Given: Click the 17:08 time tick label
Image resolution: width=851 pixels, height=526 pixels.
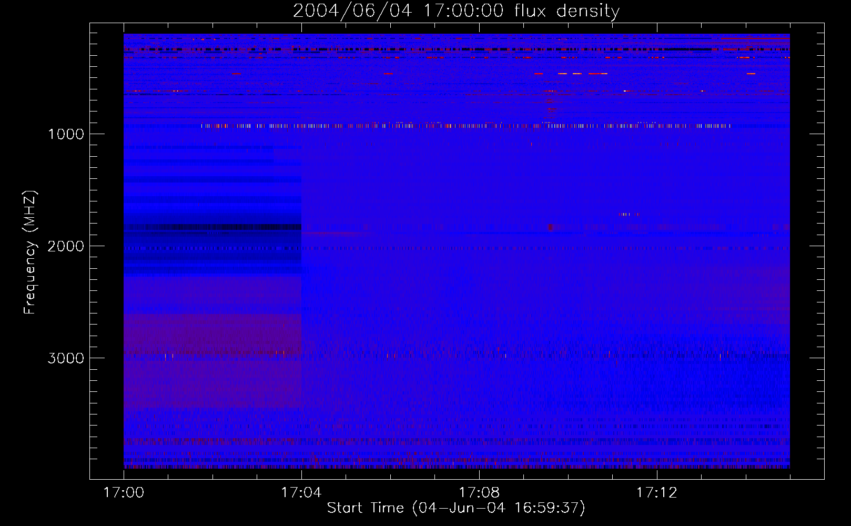Looking at the screenshot, I should [479, 493].
